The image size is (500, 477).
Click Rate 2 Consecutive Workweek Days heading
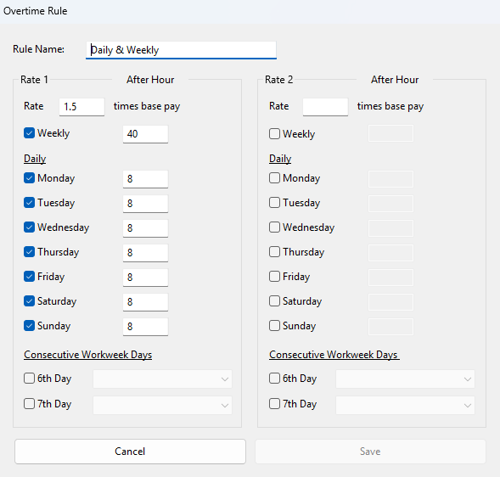pos(334,355)
